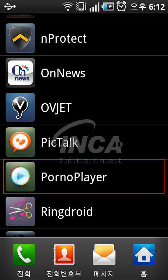Open the Ringdroid scissors icon
Screen dimensions: 168x280
(x=20, y=211)
